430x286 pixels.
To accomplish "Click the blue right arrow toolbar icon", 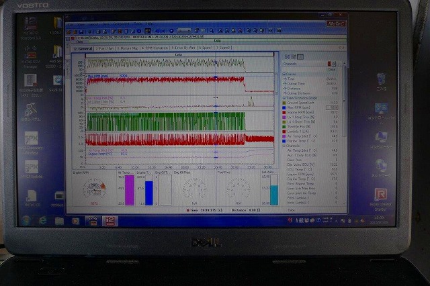I will pyautogui.click(x=163, y=32).
